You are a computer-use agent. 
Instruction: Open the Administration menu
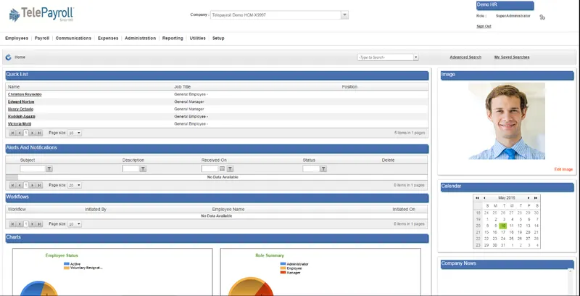pos(140,38)
